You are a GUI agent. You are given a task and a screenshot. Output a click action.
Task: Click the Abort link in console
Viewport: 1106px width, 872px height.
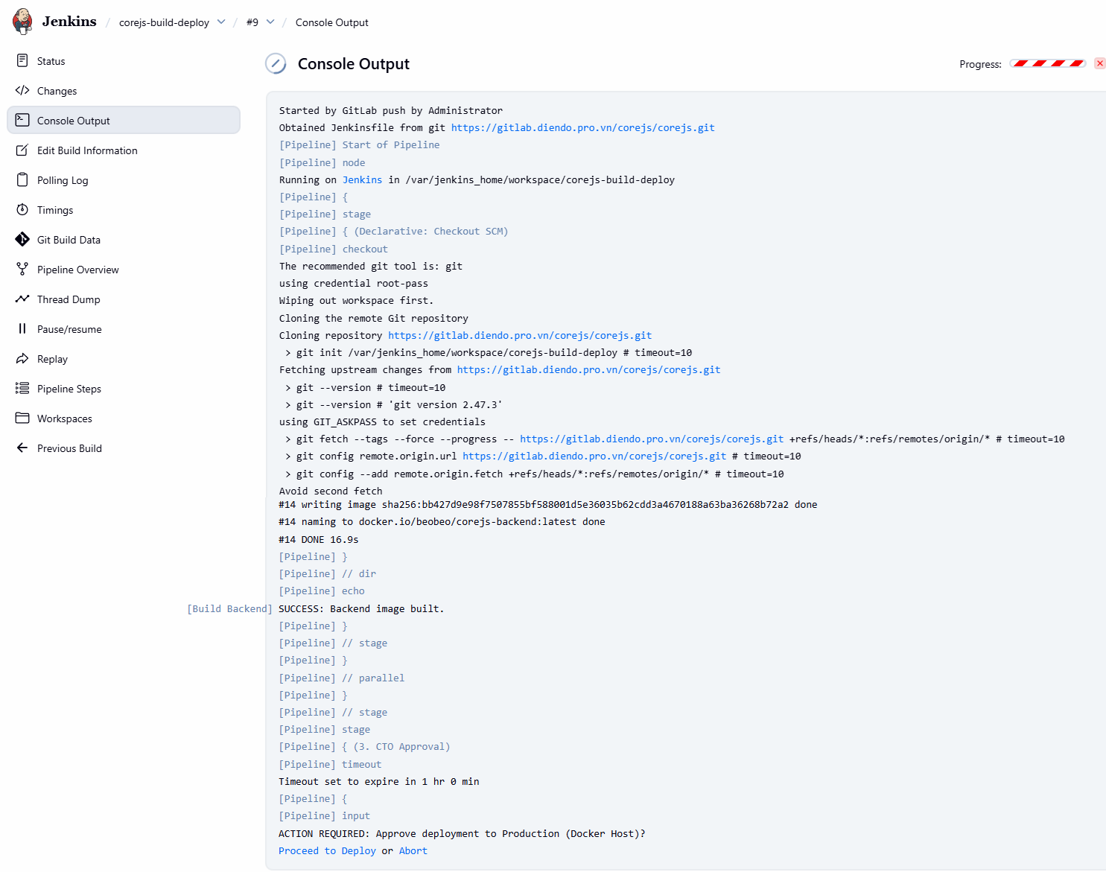(x=413, y=851)
